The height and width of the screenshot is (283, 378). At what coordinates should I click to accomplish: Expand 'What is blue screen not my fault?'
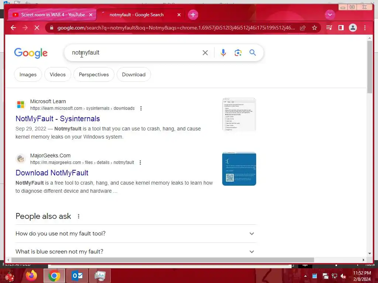[135, 252]
